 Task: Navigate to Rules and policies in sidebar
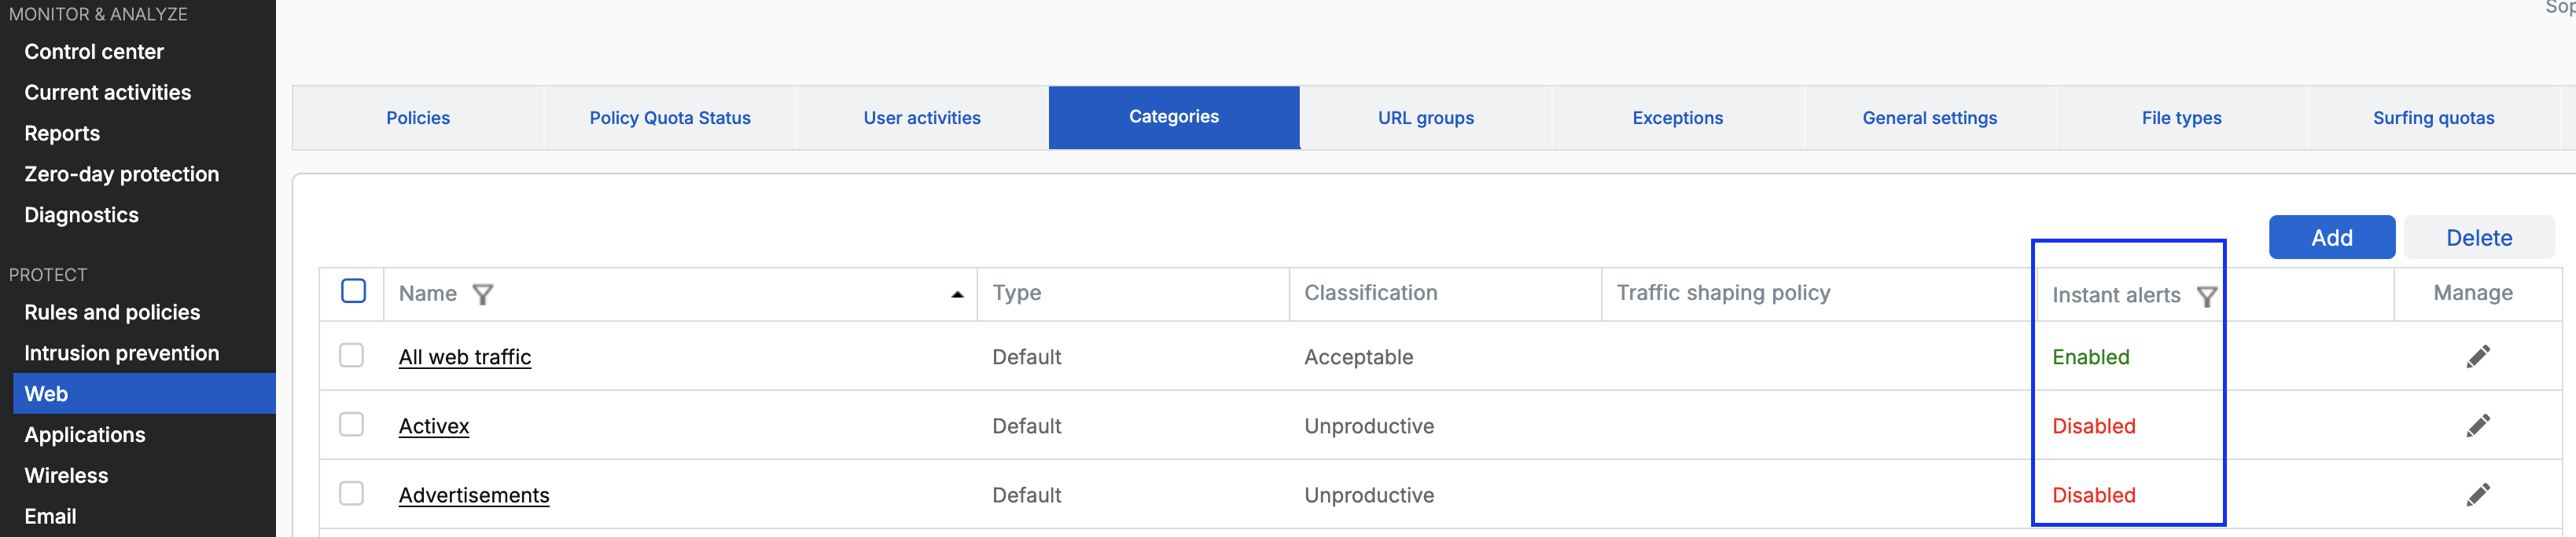112,312
